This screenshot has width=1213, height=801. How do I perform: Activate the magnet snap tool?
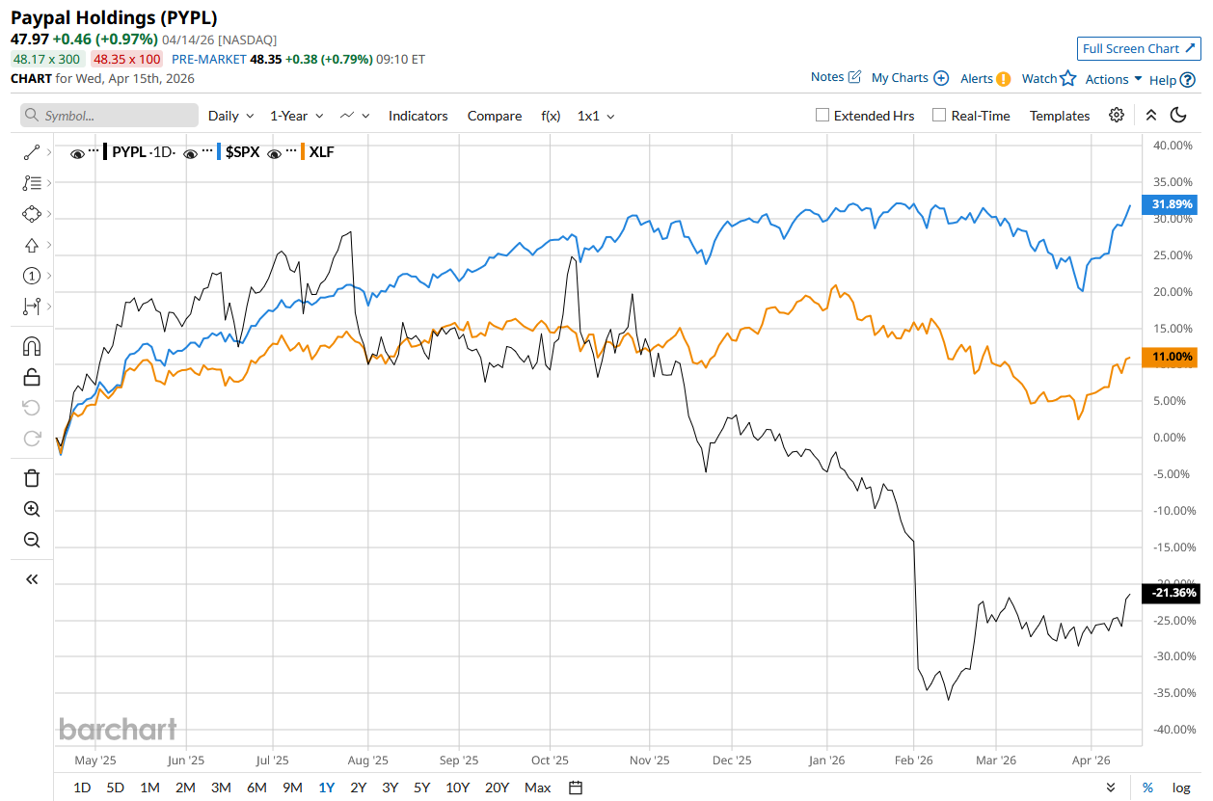click(31, 346)
